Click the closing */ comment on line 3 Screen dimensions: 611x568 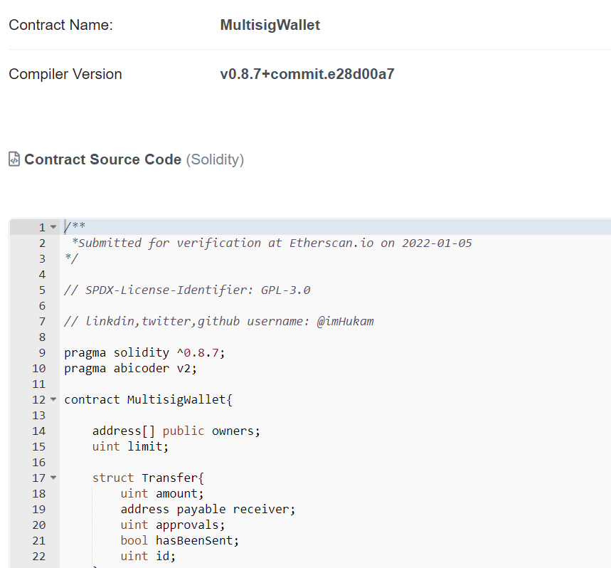click(x=71, y=258)
